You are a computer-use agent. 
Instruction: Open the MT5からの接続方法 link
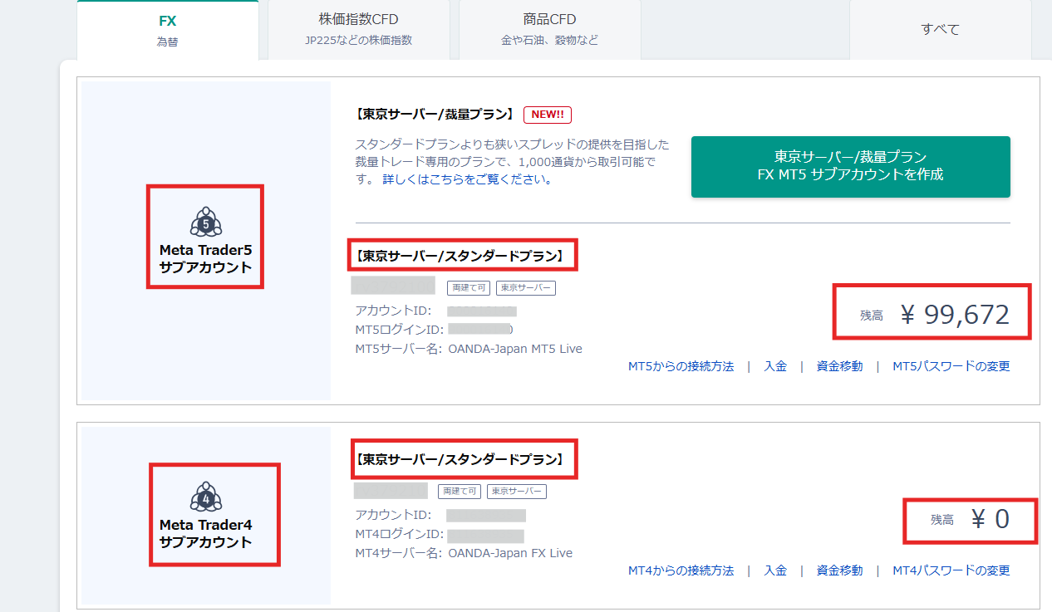click(x=681, y=366)
